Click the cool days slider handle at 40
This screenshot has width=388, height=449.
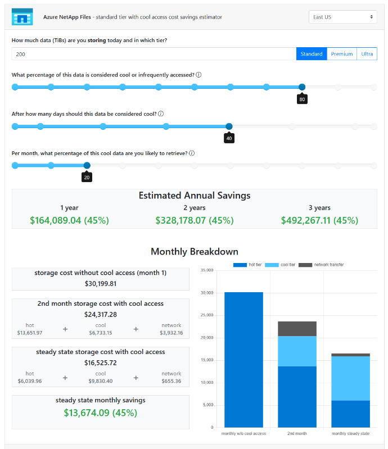[x=229, y=126]
